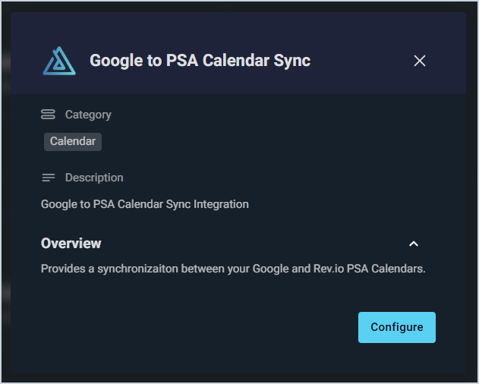Screen dimensions: 479x384
Task: Select the Calendar category tag
Action: (73, 141)
